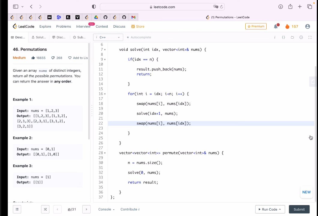This screenshot has width=318, height=216.
Task: Add a new browser tab
Action: tap(300, 7)
